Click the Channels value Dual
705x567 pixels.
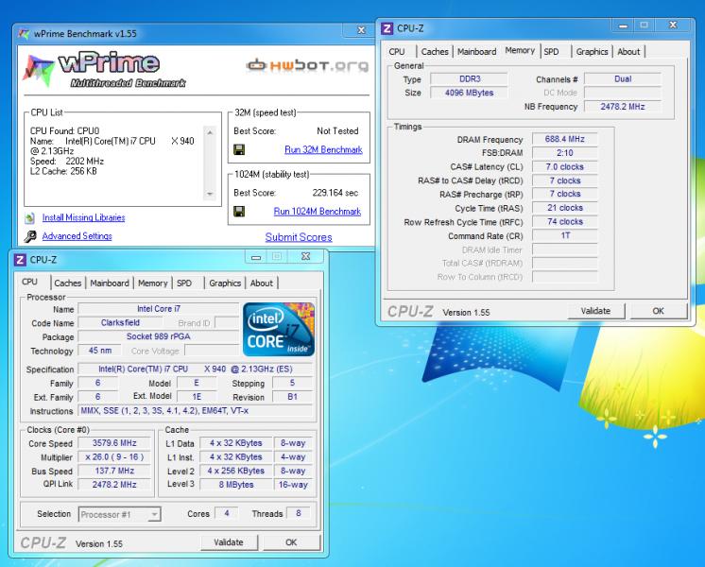(623, 78)
